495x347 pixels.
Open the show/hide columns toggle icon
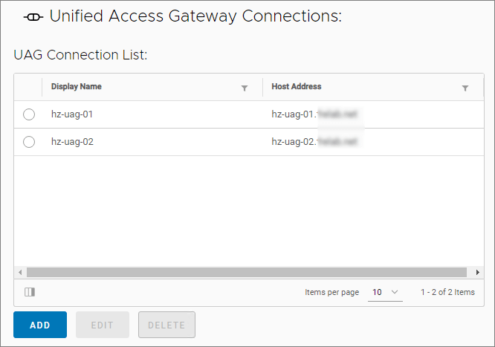tap(30, 292)
